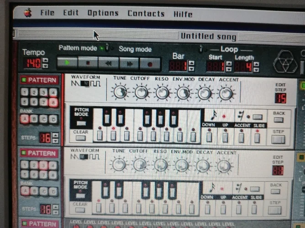
Task: Raise Loop Length value with up arrow
Action: 256,64
